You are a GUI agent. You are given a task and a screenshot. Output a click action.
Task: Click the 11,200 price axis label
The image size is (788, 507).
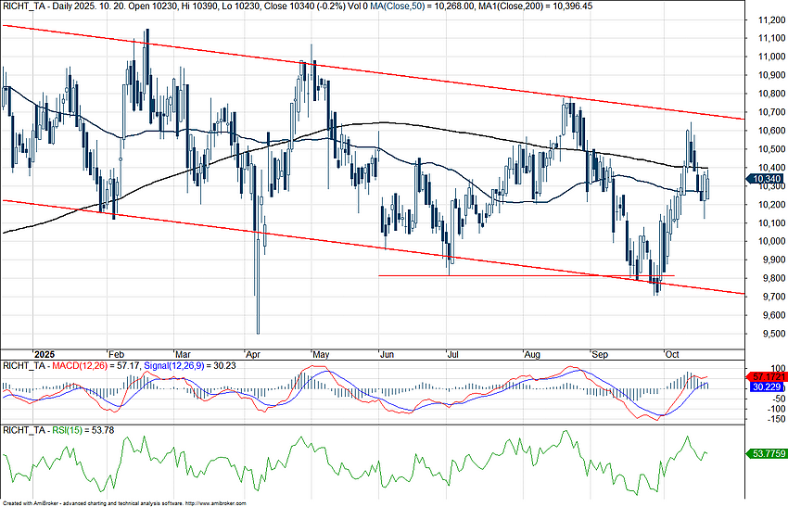[x=765, y=19]
